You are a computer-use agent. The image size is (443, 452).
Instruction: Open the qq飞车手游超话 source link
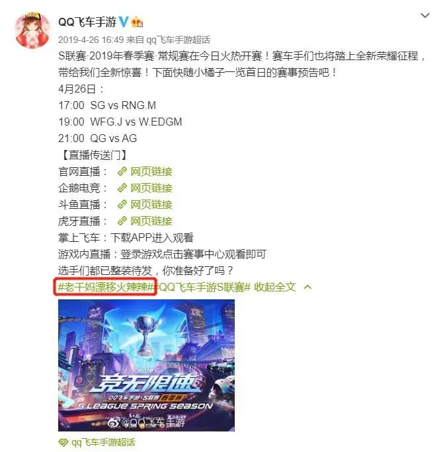tap(179, 40)
